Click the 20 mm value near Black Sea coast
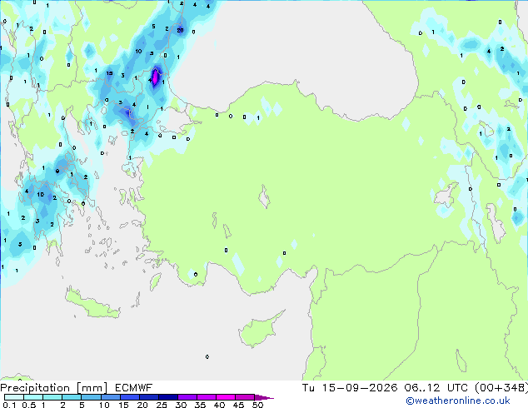This screenshot has height=408, width=528. coord(180,30)
